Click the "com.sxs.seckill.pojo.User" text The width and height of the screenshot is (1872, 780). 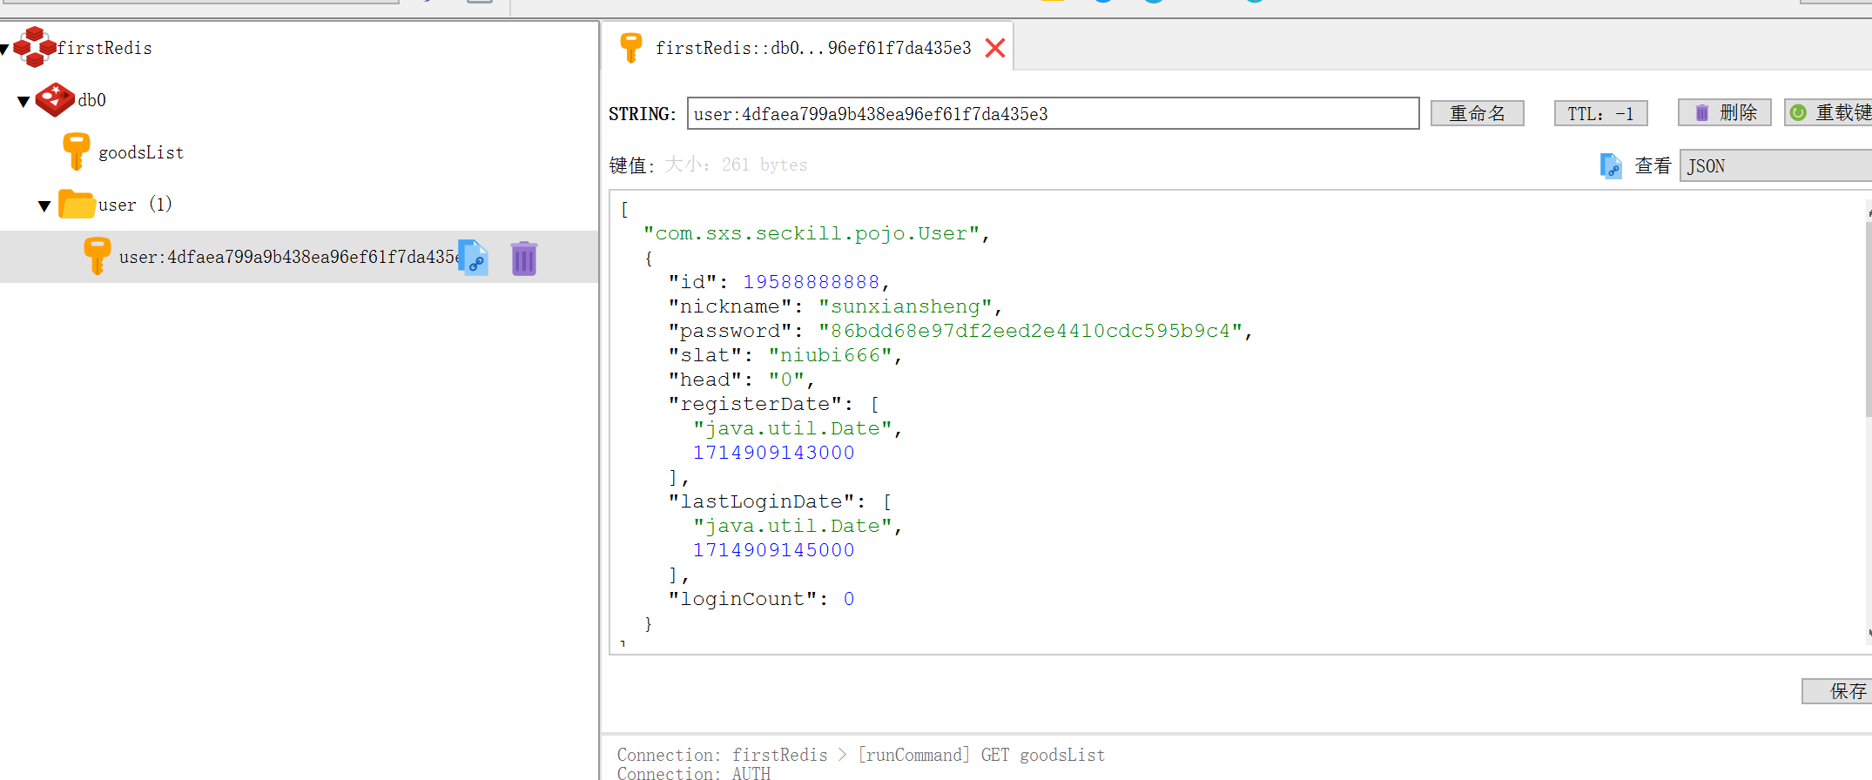tap(811, 233)
